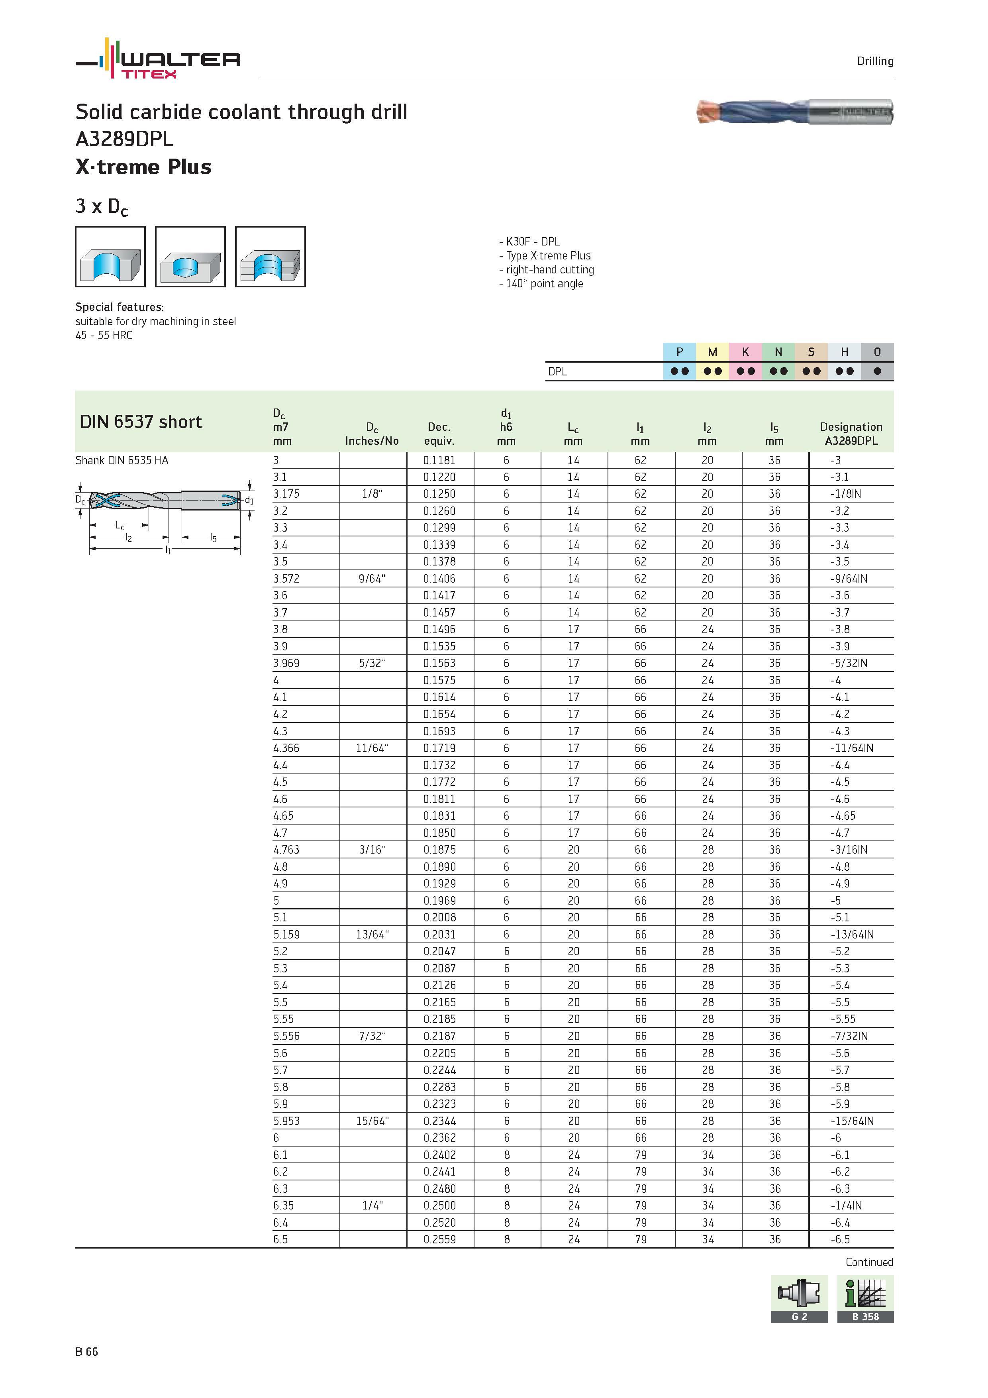This screenshot has height=1398, width=988.
Task: Click the decimal equivalent cell "0.1575"
Action: click(439, 680)
